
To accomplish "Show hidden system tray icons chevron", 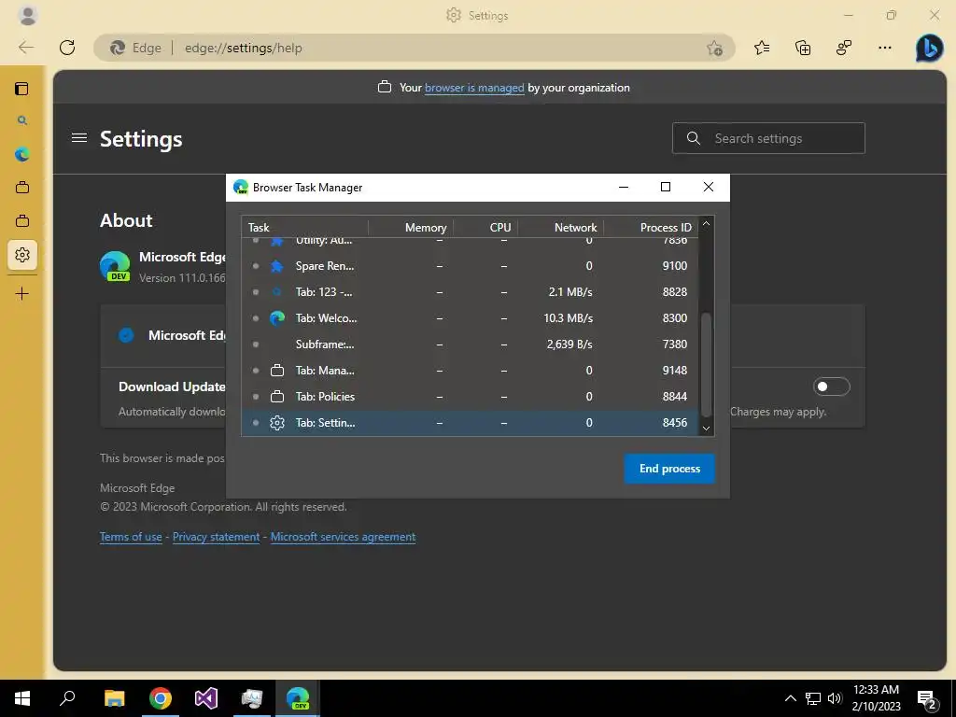I will tap(790, 698).
